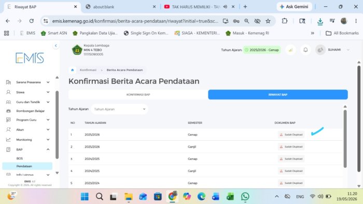Click the Tahun Ajaran 2025/2026 - Genap badge
The height and width of the screenshot is (204, 363).
point(262,50)
